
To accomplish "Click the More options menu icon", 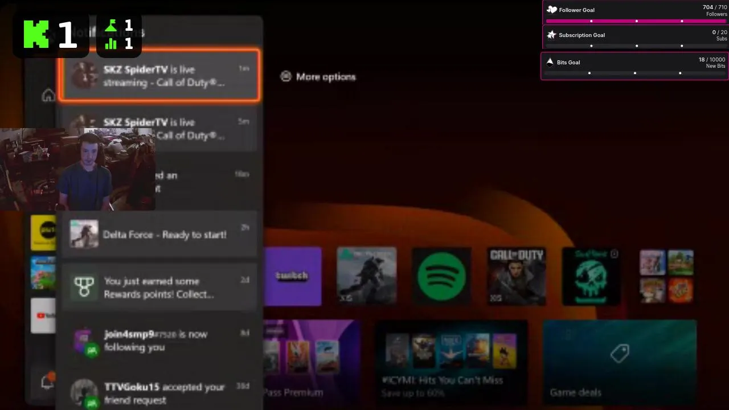I will click(286, 76).
